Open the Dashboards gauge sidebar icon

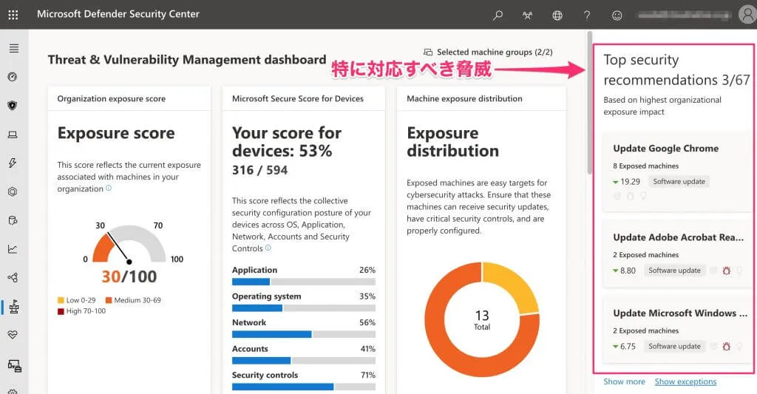click(13, 77)
